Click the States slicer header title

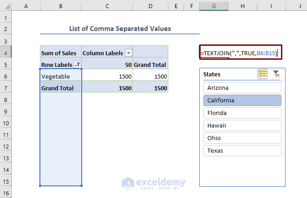[x=212, y=74]
